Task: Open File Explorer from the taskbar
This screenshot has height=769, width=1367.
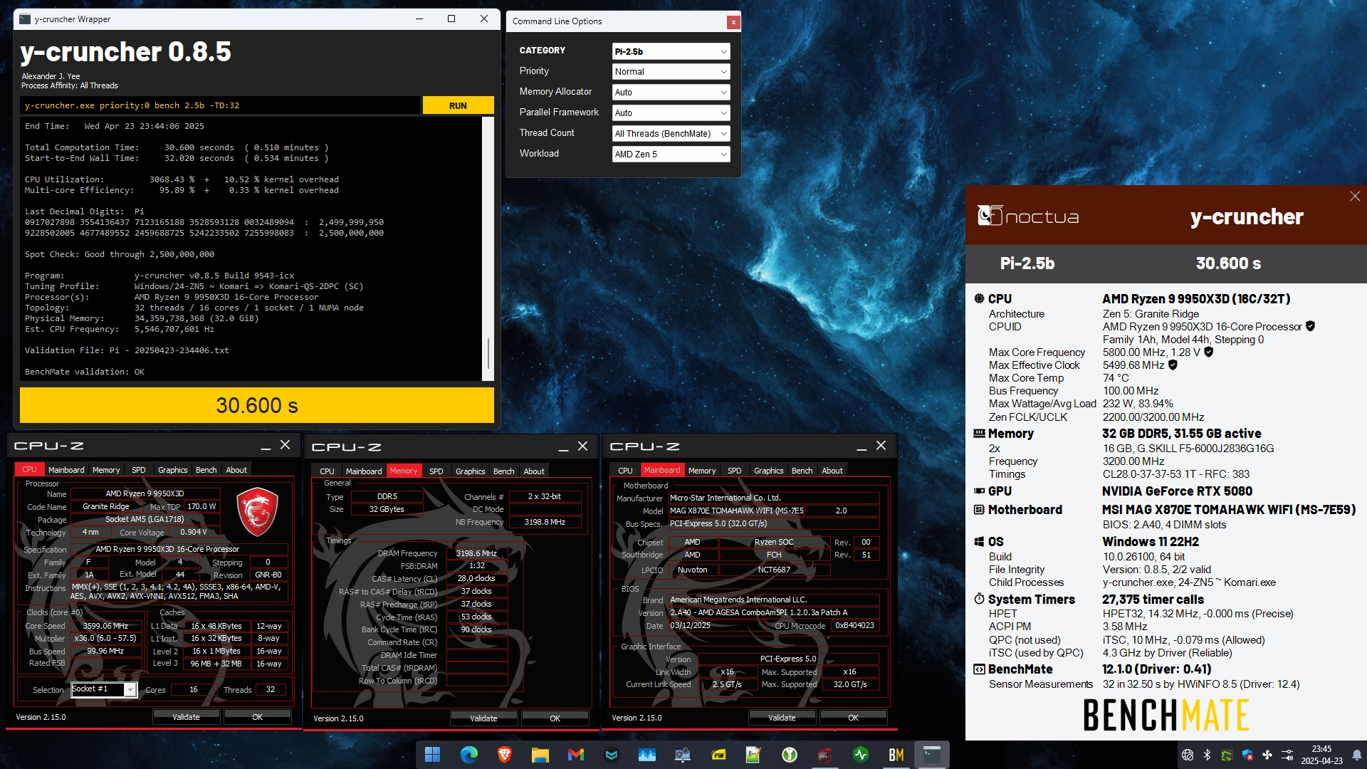Action: click(x=540, y=755)
